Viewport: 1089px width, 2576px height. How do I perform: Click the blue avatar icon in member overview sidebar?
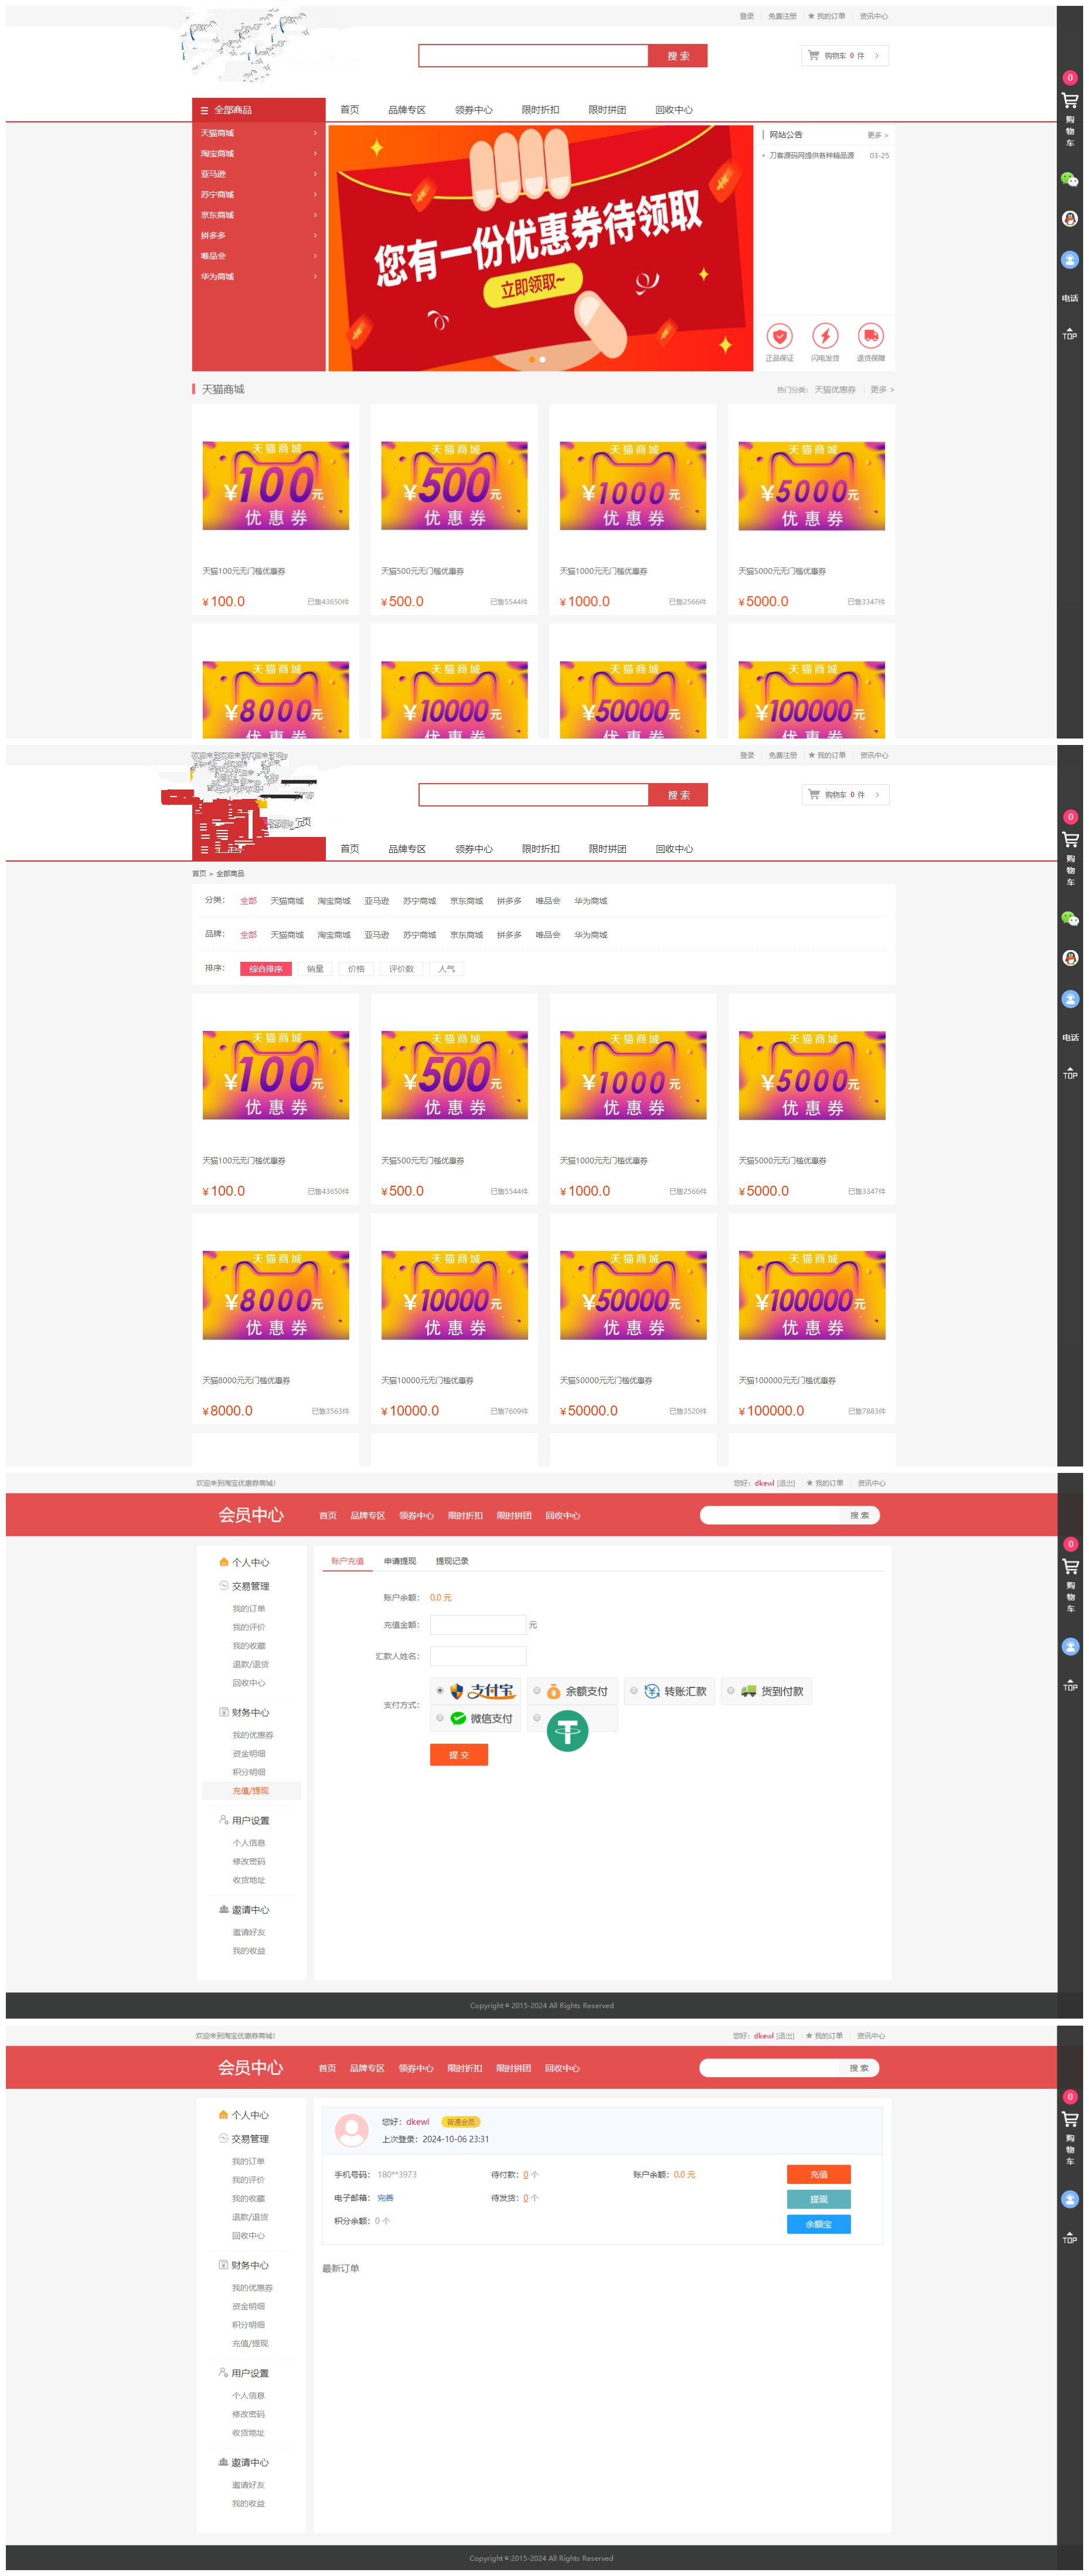(1069, 2199)
